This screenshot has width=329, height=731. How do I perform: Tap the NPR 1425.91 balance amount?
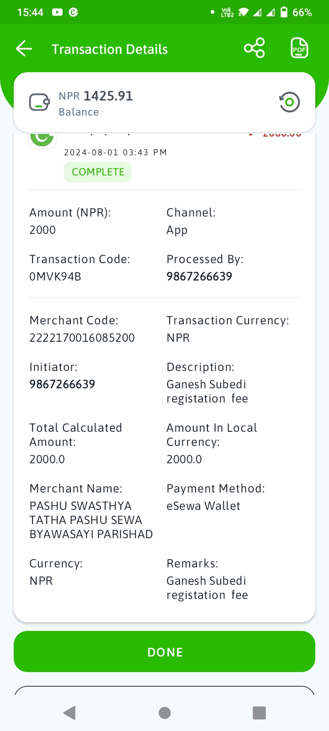pos(96,96)
